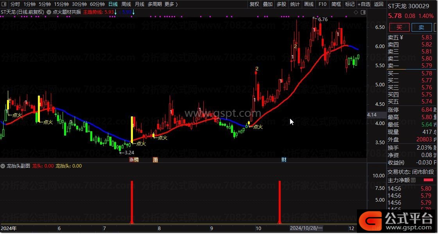439x234 pixels.
Task: Click the blue 卖 sell button
Action: (x=421, y=27)
